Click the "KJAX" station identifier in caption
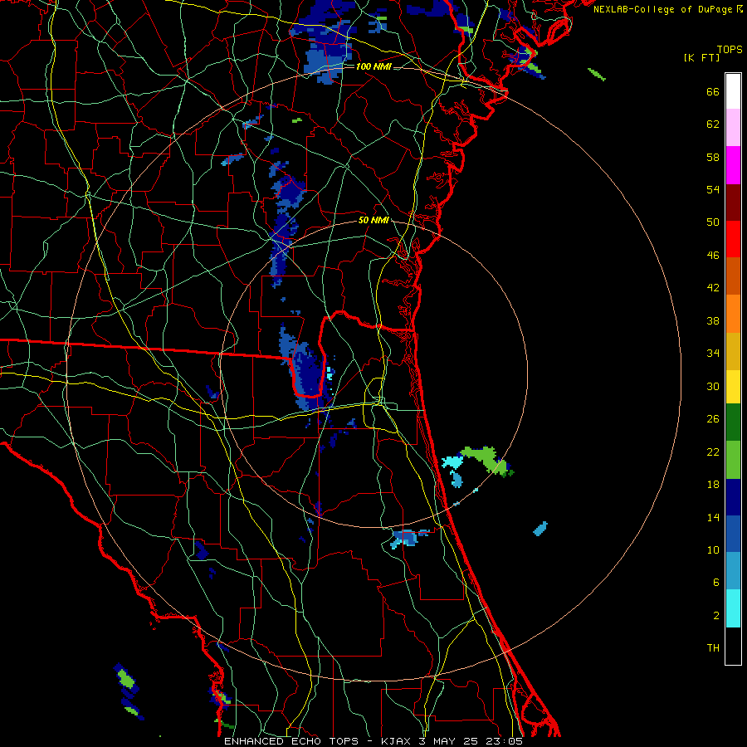The height and width of the screenshot is (747, 747). 397,741
